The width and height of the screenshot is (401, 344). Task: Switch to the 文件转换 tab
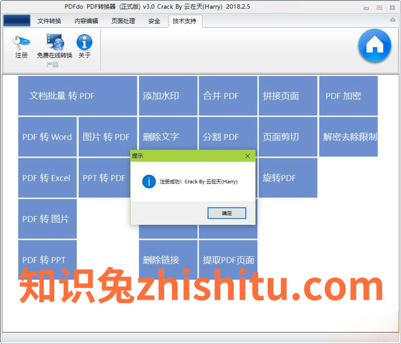click(x=49, y=21)
